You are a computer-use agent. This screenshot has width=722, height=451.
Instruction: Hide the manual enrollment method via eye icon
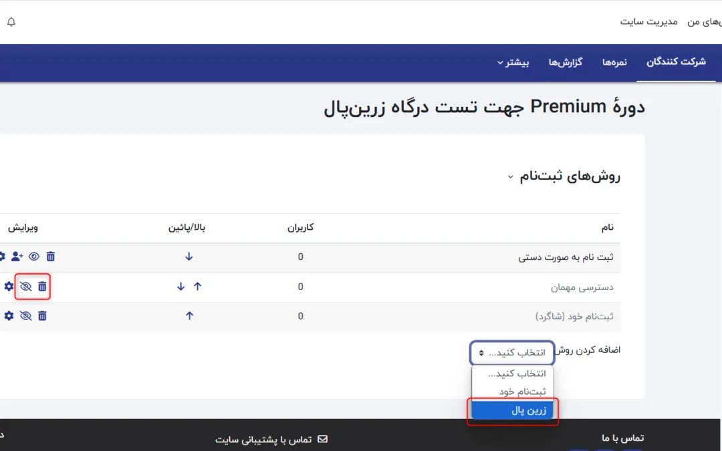[34, 257]
